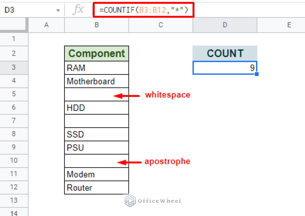Select the row 3 header
The height and width of the screenshot is (216, 305).
tap(14, 67)
